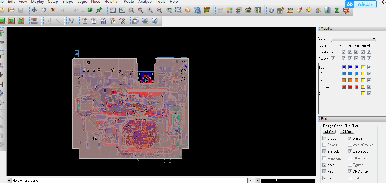Zoom in using the plus magnifier

[150, 10]
